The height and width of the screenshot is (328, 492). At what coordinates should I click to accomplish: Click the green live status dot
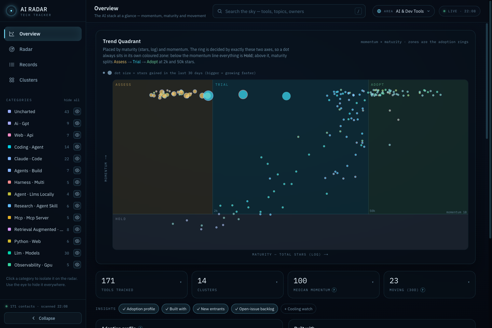tap(444, 11)
